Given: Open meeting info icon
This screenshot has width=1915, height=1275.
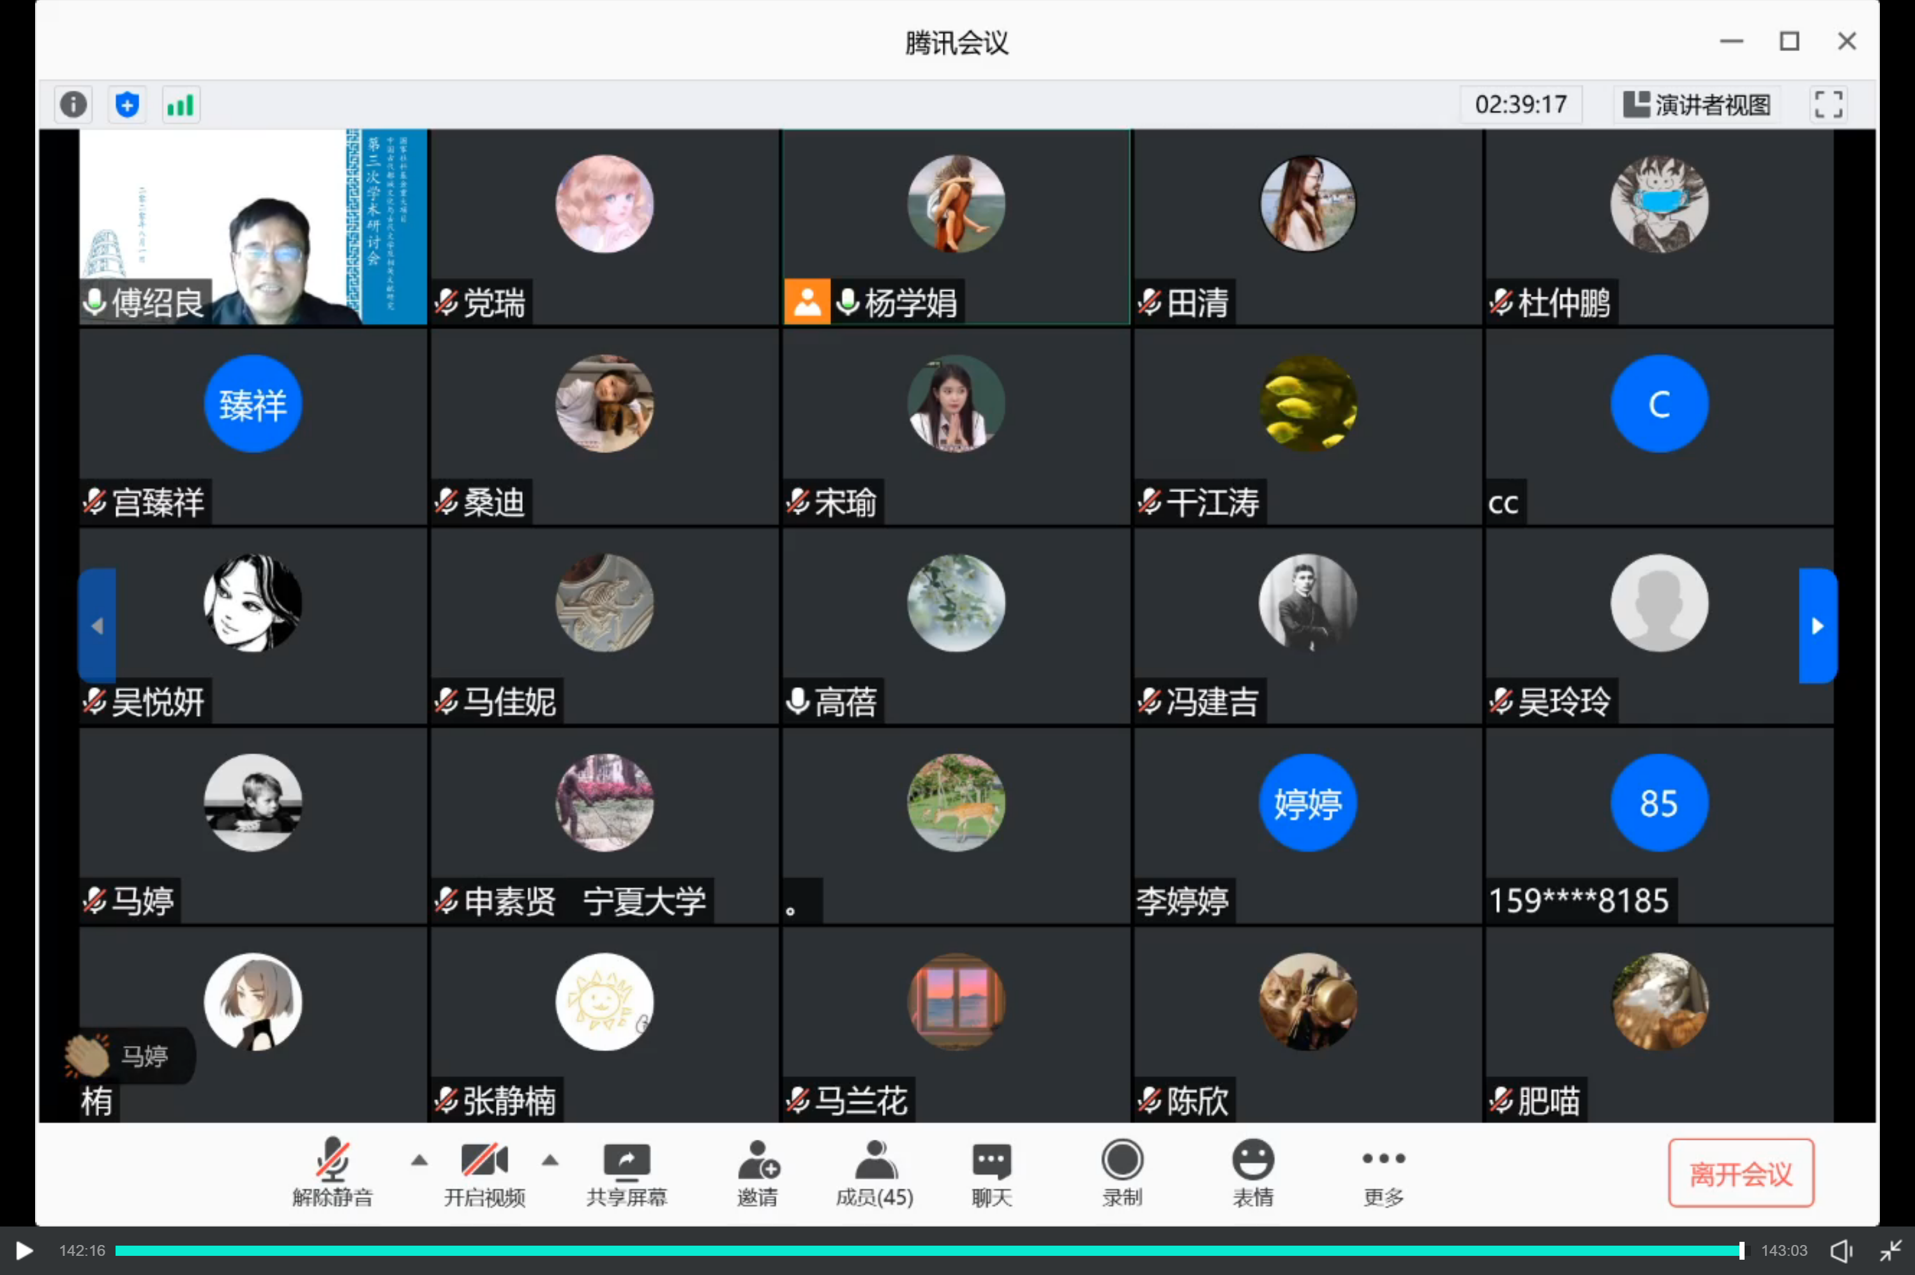Looking at the screenshot, I should (73, 105).
